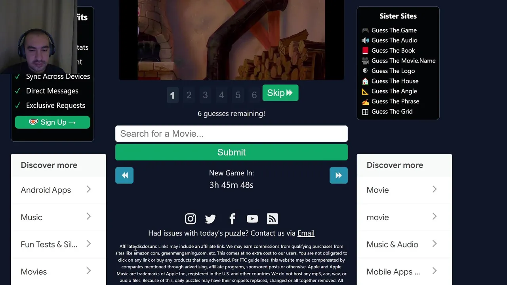Screen dimensions: 507x285
Task: Click the movie frame image
Action: (x=231, y=40)
